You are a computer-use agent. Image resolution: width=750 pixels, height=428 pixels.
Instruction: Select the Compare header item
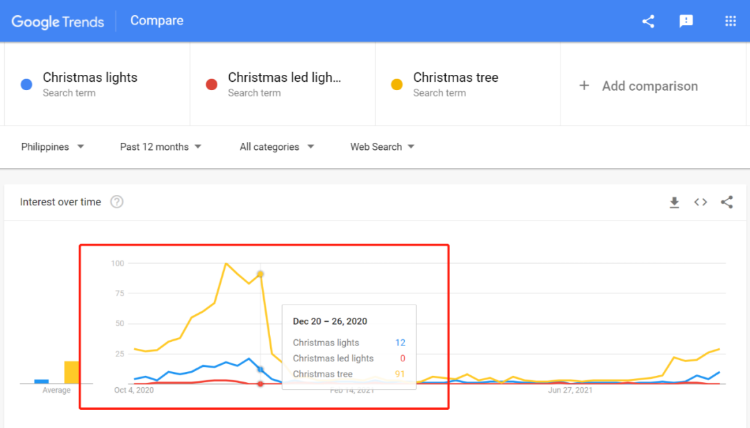(x=157, y=21)
